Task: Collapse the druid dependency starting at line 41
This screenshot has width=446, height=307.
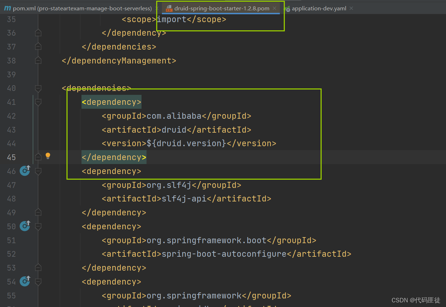Action: point(38,102)
